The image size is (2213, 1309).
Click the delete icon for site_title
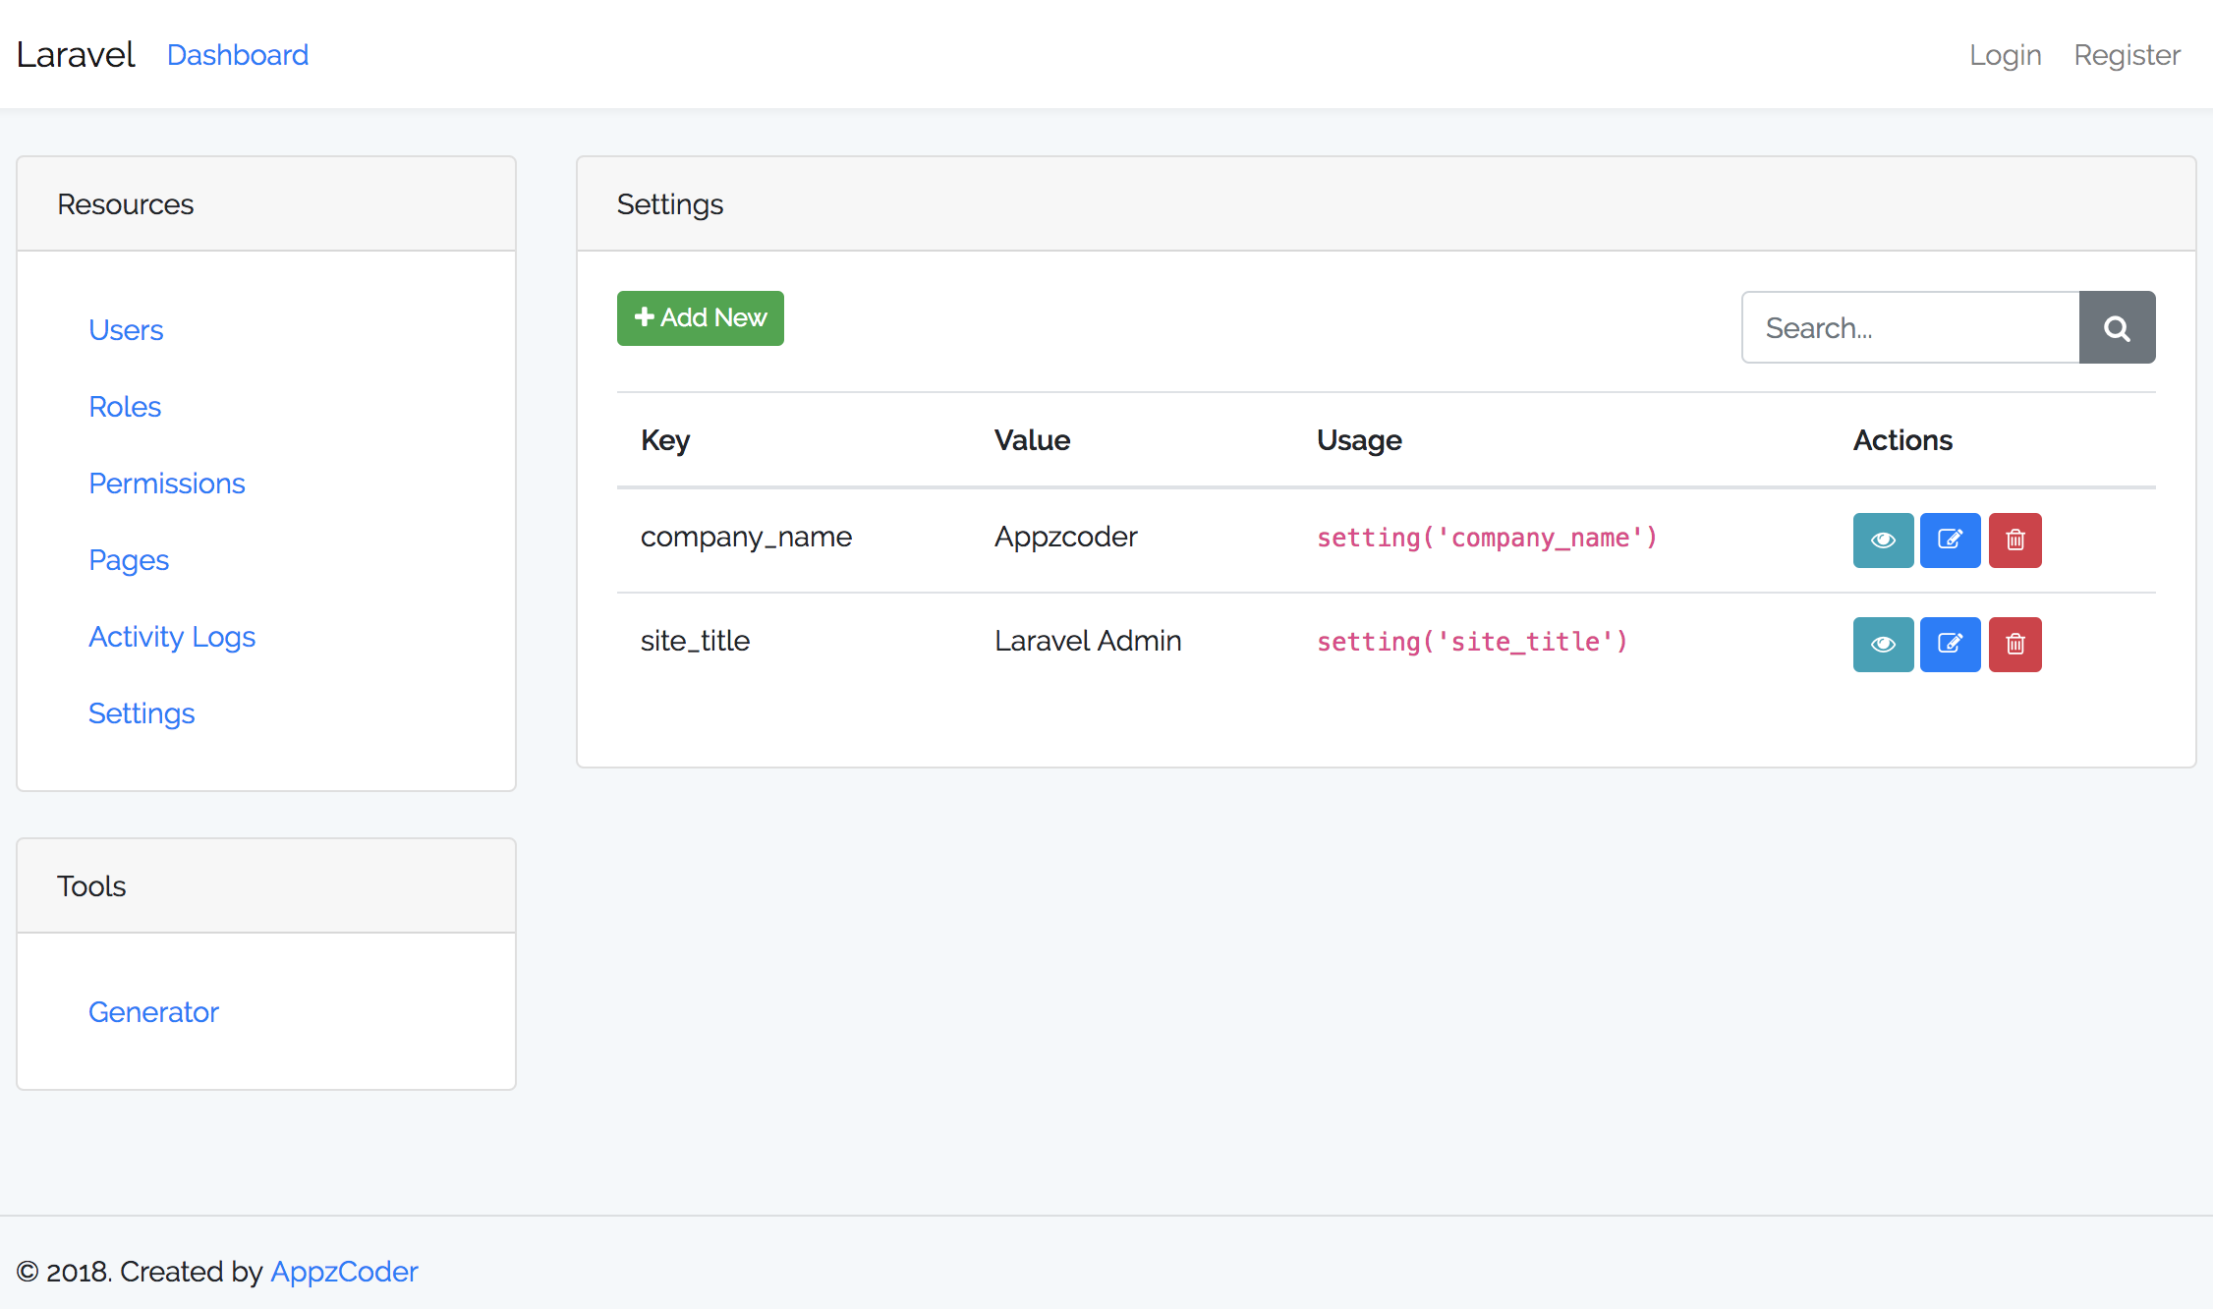tap(2014, 641)
